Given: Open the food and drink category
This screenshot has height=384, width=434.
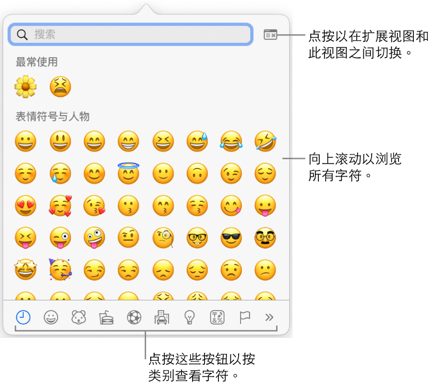Looking at the screenshot, I should (107, 317).
